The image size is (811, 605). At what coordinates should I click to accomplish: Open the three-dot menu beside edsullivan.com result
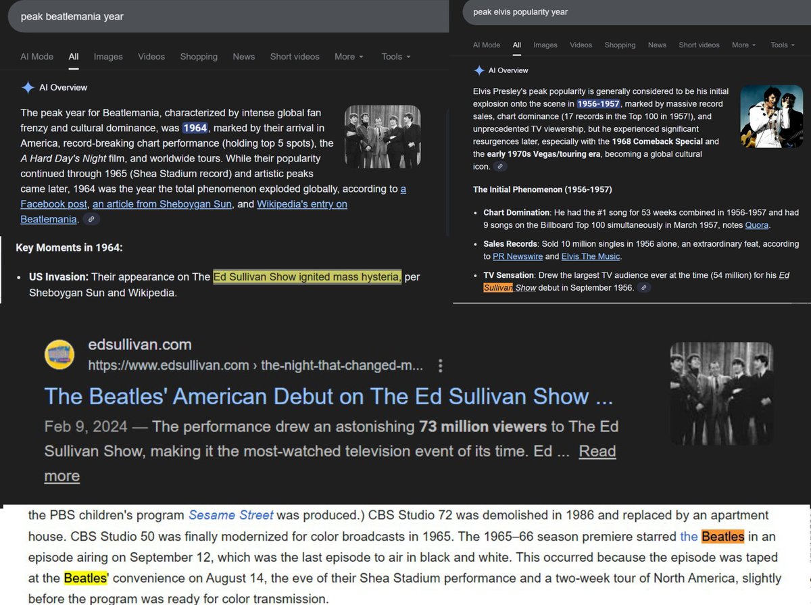coord(441,366)
